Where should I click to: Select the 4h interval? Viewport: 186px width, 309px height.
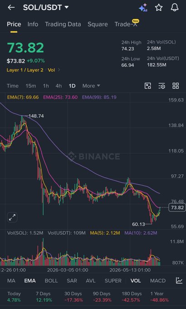59,86
